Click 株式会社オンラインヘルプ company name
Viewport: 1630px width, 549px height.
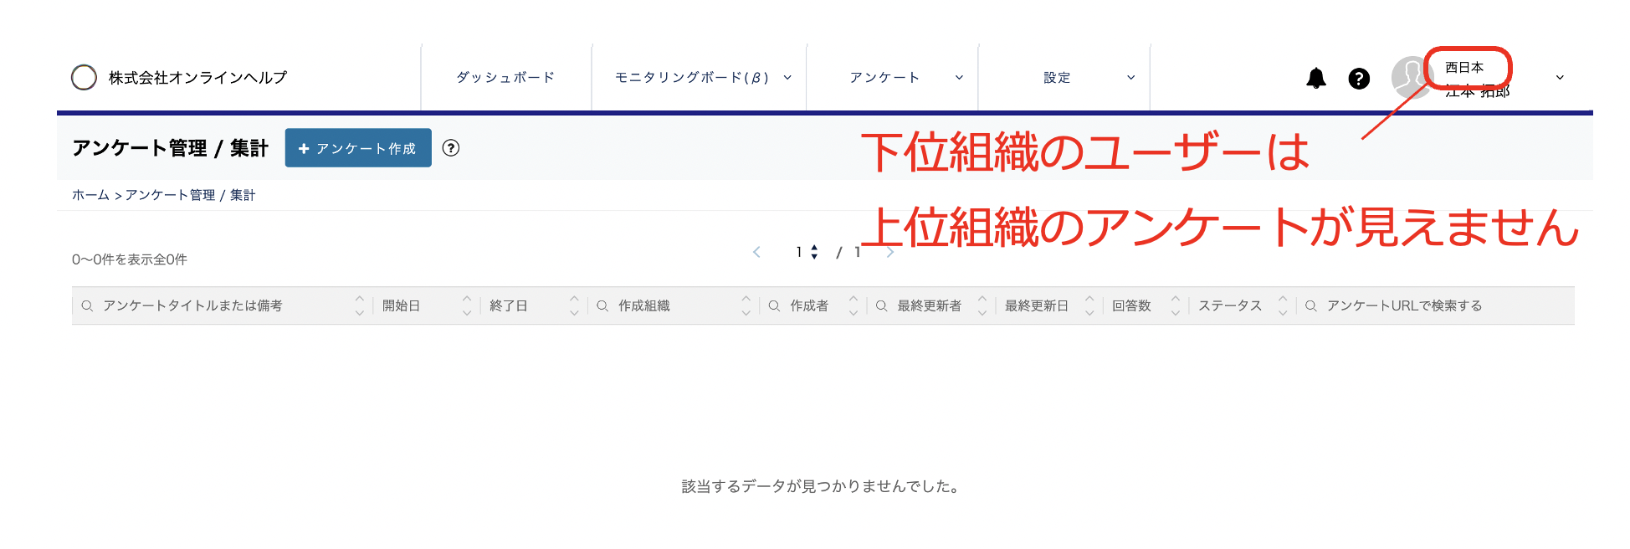197,78
